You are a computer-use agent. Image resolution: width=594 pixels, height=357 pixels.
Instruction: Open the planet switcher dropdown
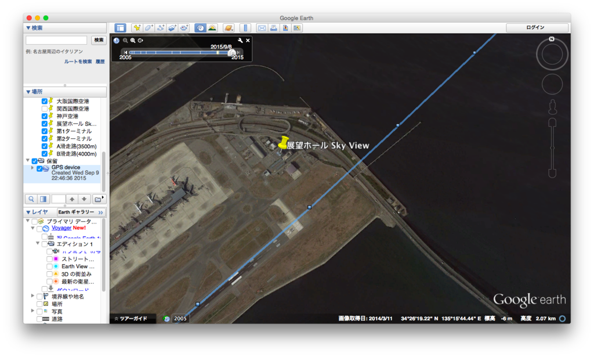229,28
